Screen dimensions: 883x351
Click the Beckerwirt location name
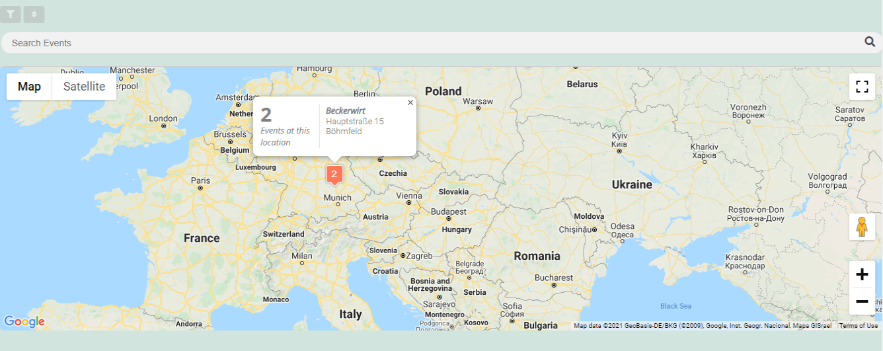coord(346,111)
